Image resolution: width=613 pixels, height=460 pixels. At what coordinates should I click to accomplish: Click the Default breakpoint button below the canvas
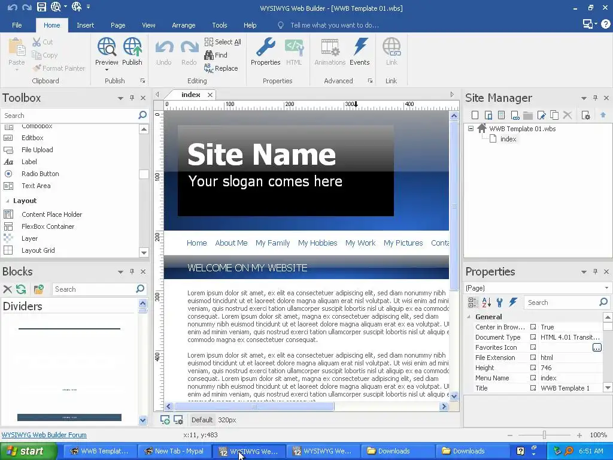(202, 420)
